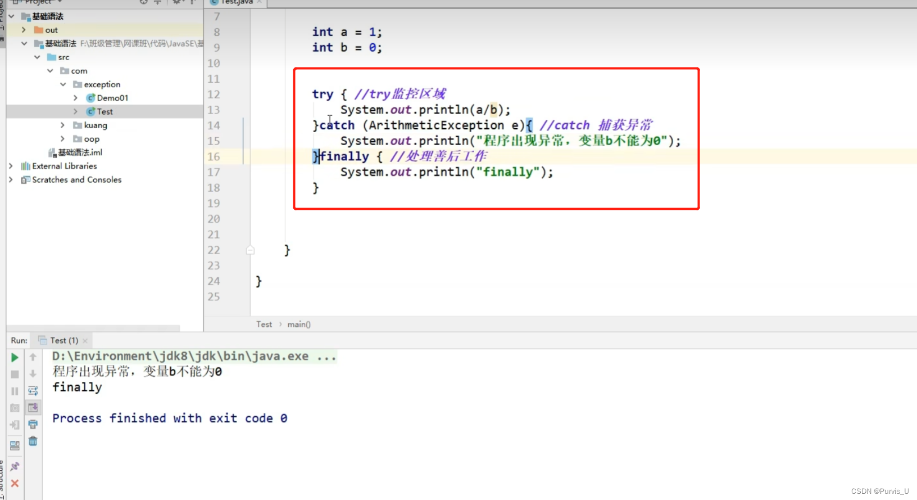Click the Test class icon in tree

click(90, 111)
